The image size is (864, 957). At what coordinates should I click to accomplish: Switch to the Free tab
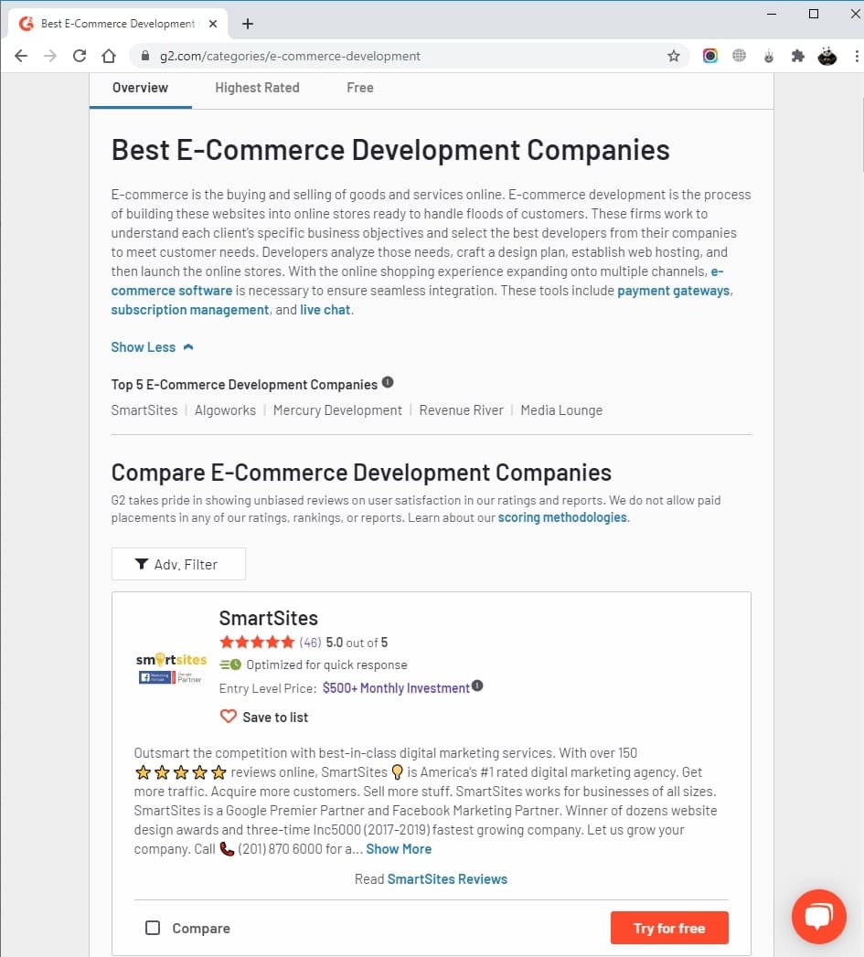click(360, 88)
